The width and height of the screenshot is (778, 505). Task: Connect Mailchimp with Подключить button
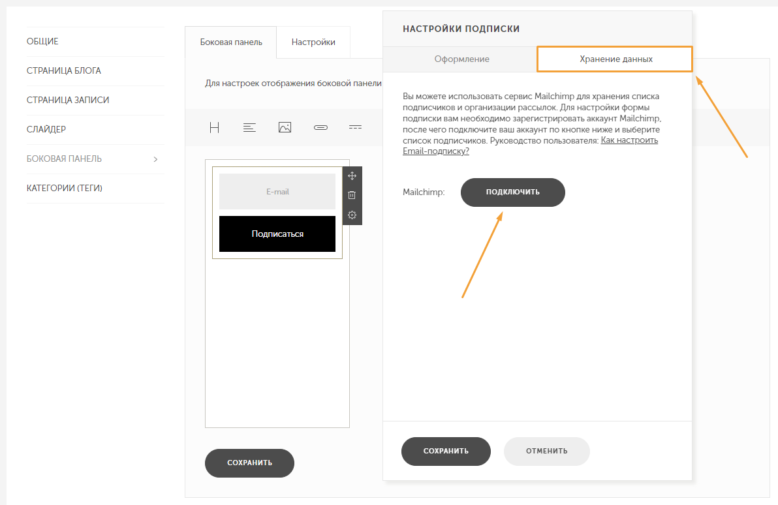coord(512,192)
